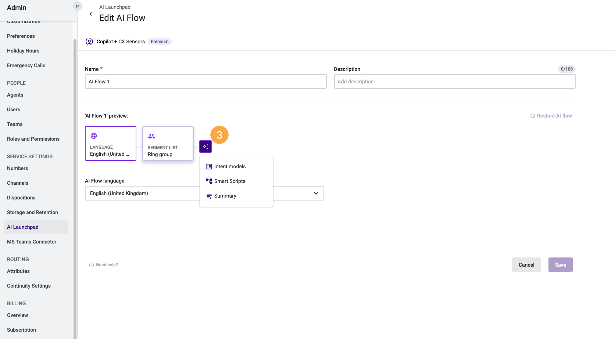Click the Cancel button
This screenshot has height=339, width=615.
point(526,264)
